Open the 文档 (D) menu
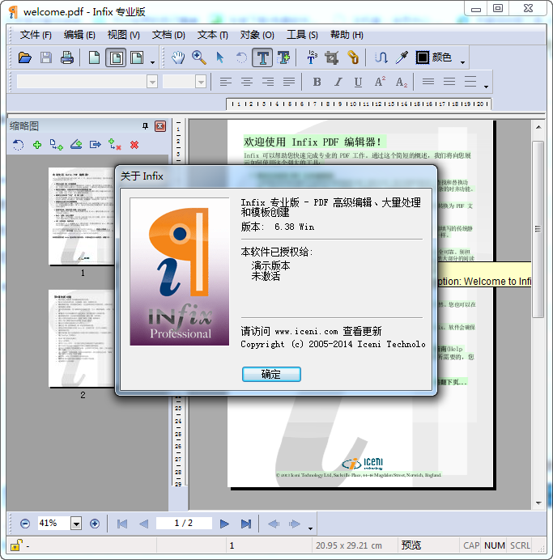Viewport: 553px width, 560px height. (168, 35)
